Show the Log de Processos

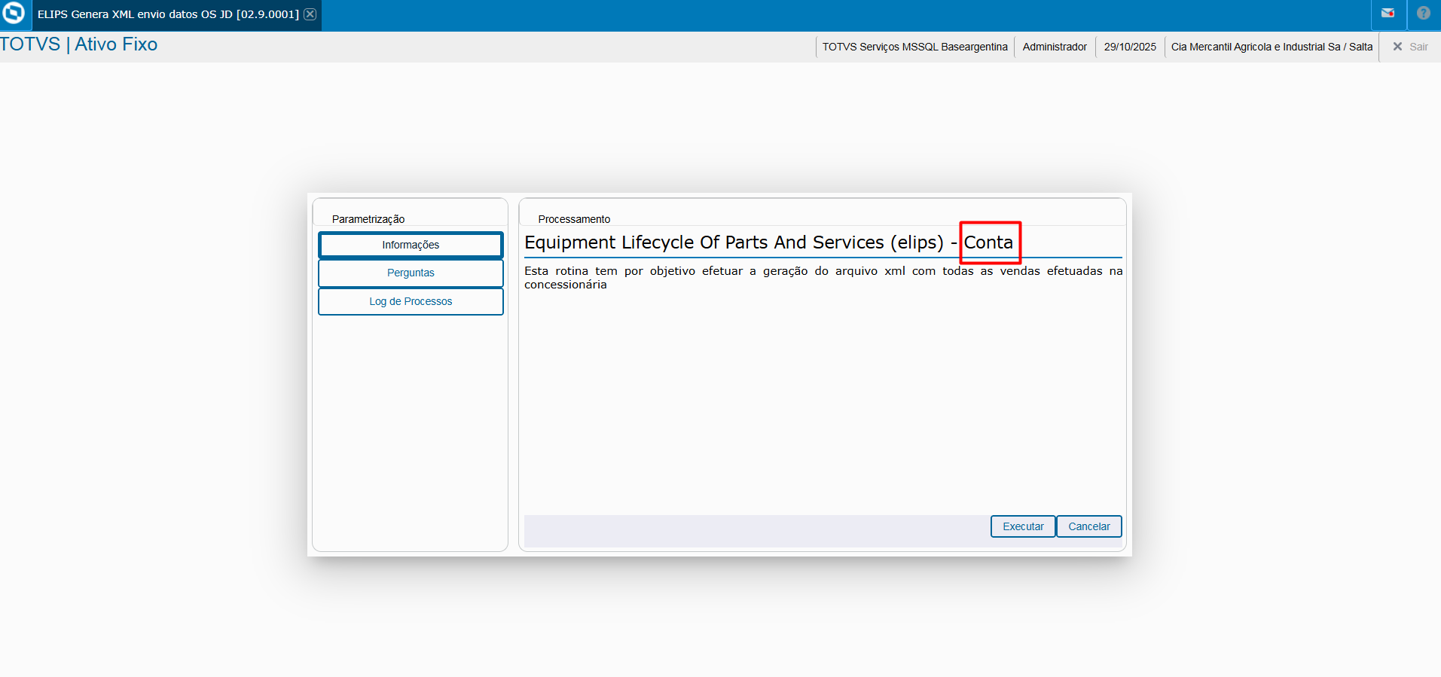pos(411,301)
